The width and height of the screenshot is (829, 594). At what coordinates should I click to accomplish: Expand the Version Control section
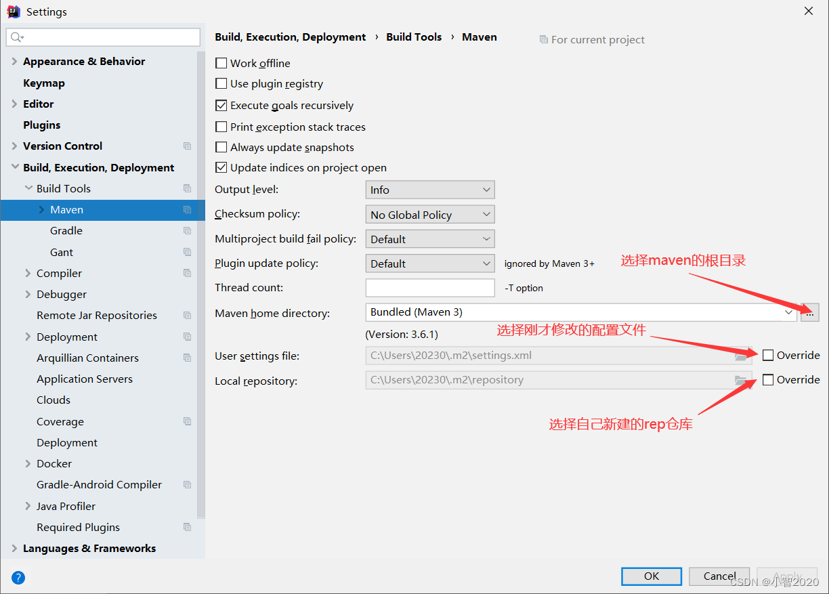(14, 146)
